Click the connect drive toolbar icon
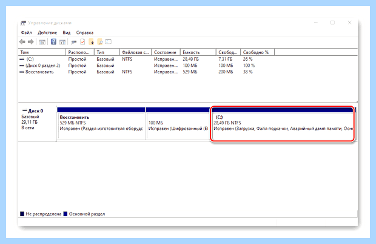 pyautogui.click(x=73, y=42)
